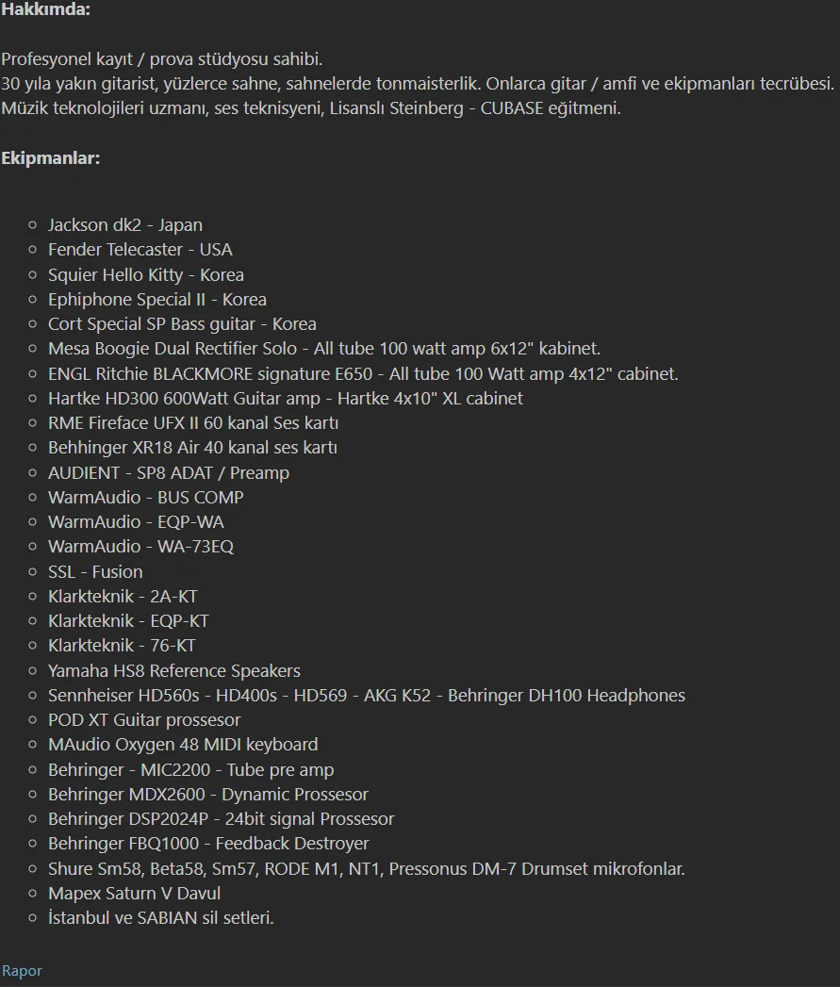Image resolution: width=840 pixels, height=987 pixels.
Task: Click the WarmAudio - BUS COMP item
Action: click(146, 498)
